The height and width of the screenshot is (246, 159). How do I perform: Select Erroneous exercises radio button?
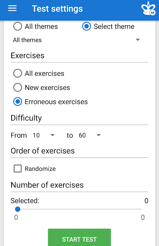17,102
